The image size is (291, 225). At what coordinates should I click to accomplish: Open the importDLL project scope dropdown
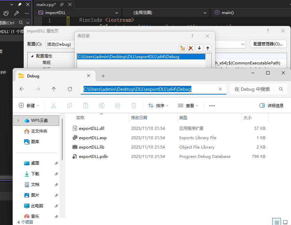[116, 13]
